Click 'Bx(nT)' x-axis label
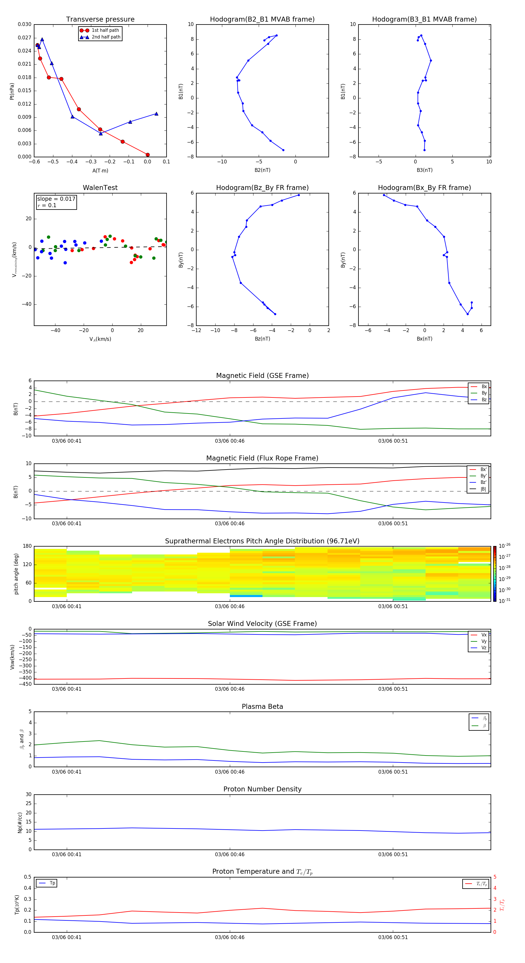This screenshot has height=963, width=525. (x=424, y=339)
